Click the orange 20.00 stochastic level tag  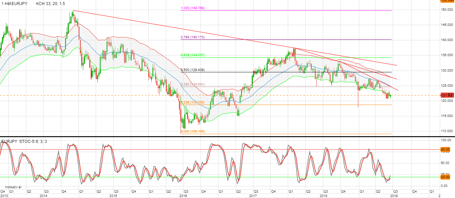pyautogui.click(x=445, y=177)
